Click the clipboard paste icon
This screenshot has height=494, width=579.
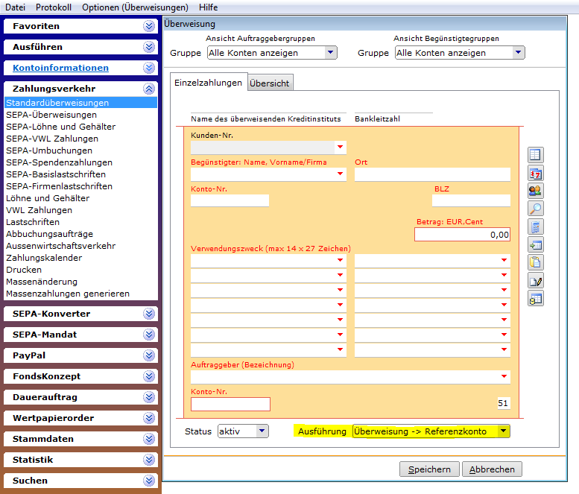(x=536, y=262)
